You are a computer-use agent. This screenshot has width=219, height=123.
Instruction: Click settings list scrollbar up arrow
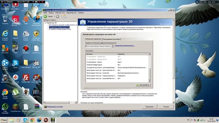point(149,54)
